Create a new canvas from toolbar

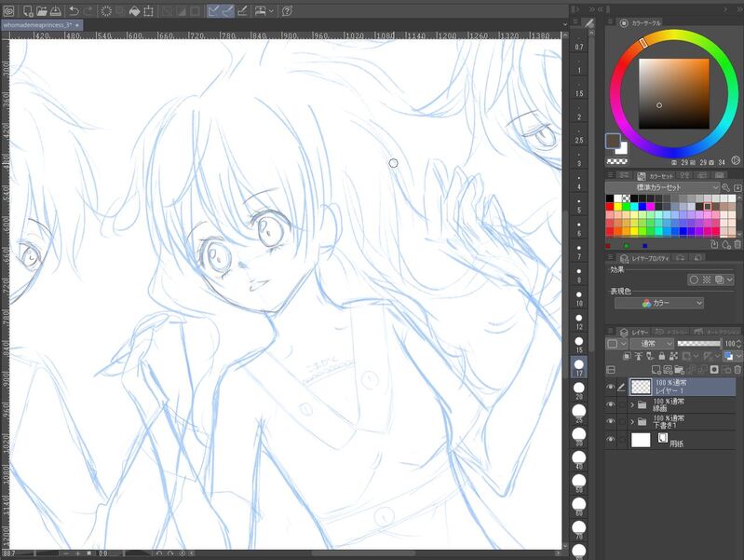(28, 10)
